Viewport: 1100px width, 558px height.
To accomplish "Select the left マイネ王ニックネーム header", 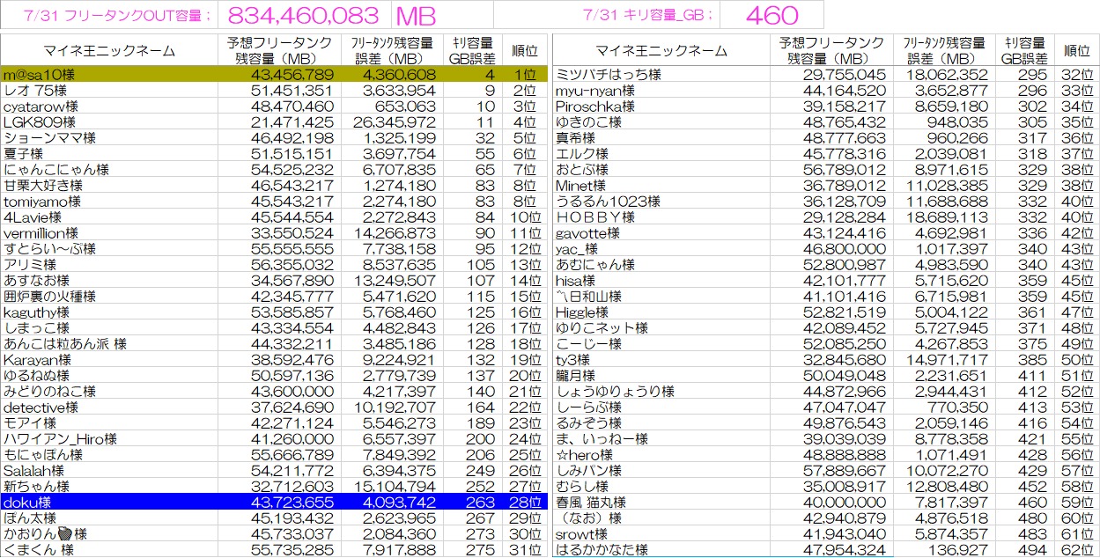I will click(x=109, y=50).
